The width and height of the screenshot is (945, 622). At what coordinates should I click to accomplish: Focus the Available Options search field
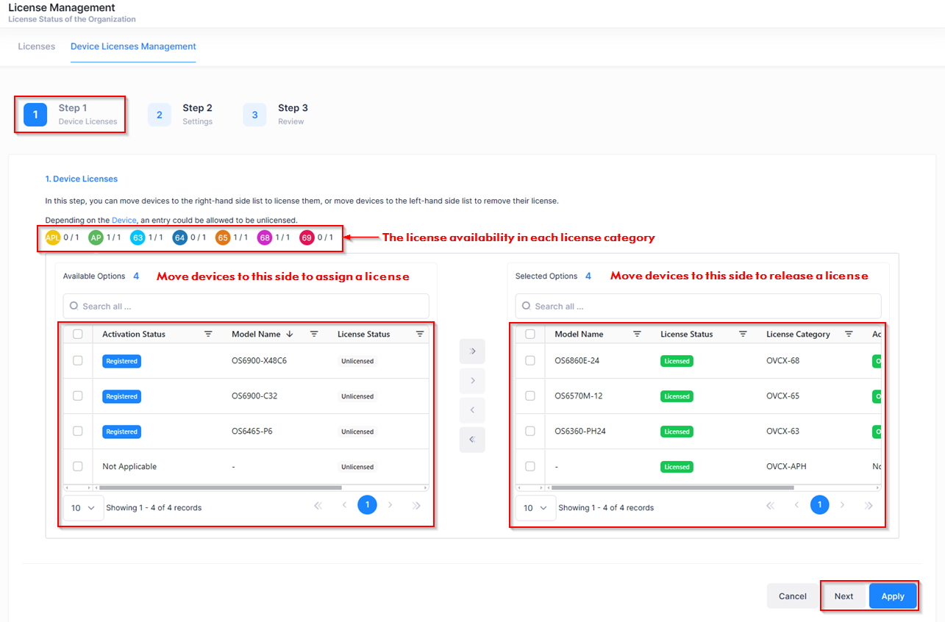pos(246,306)
